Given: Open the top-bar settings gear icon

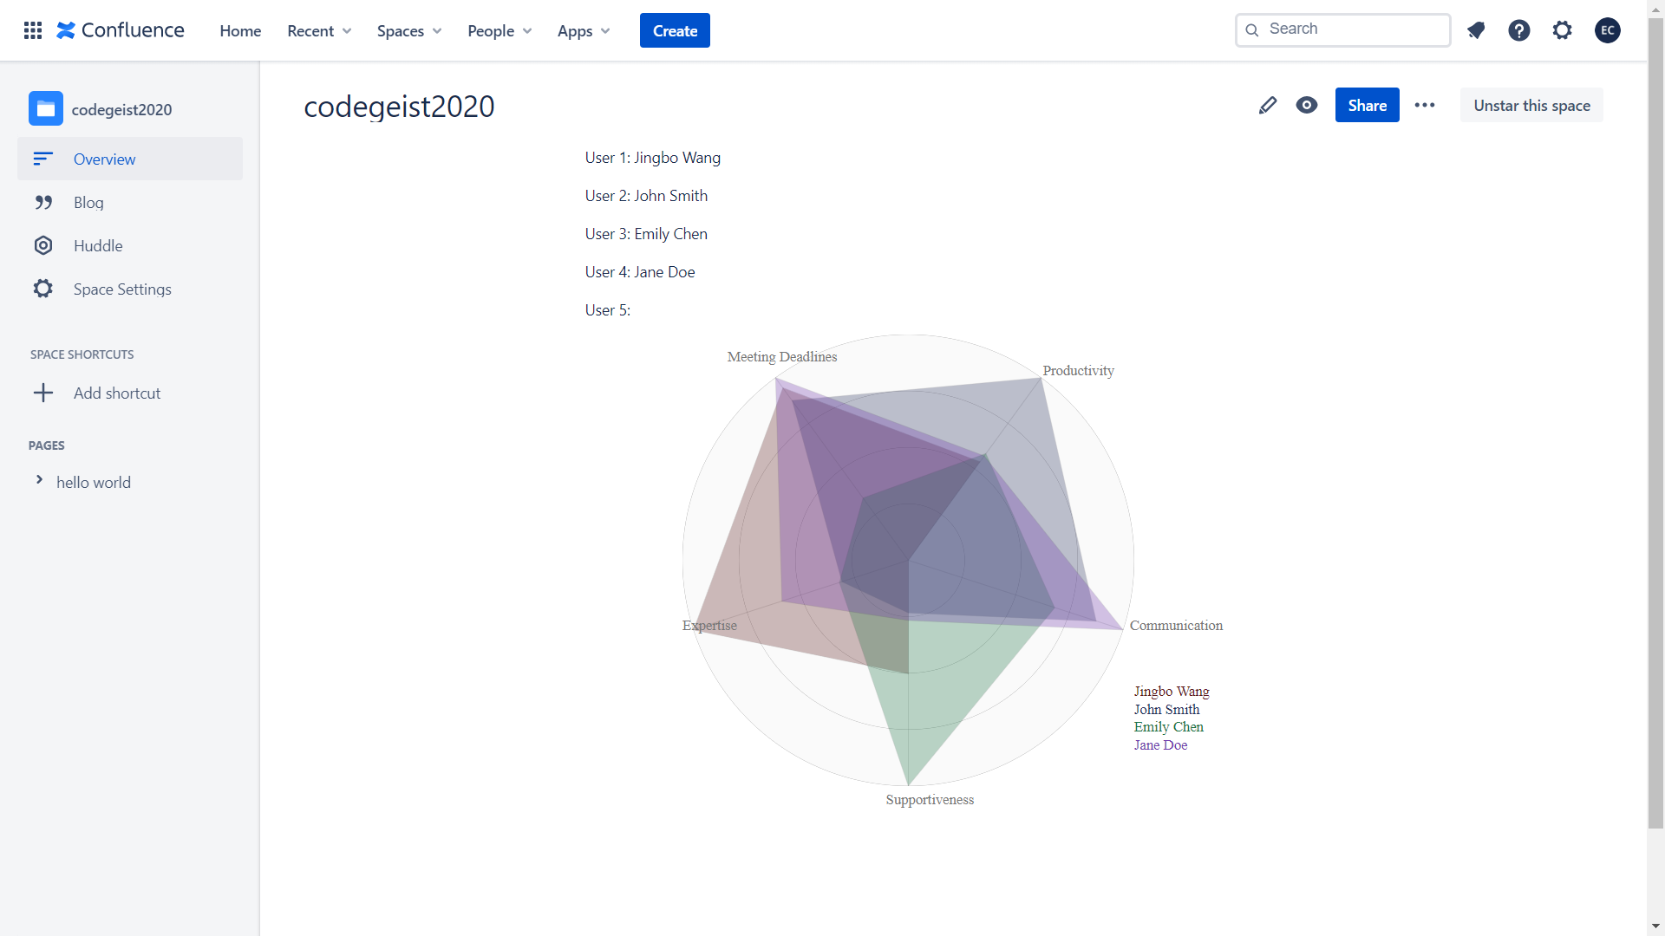Looking at the screenshot, I should pyautogui.click(x=1562, y=30).
